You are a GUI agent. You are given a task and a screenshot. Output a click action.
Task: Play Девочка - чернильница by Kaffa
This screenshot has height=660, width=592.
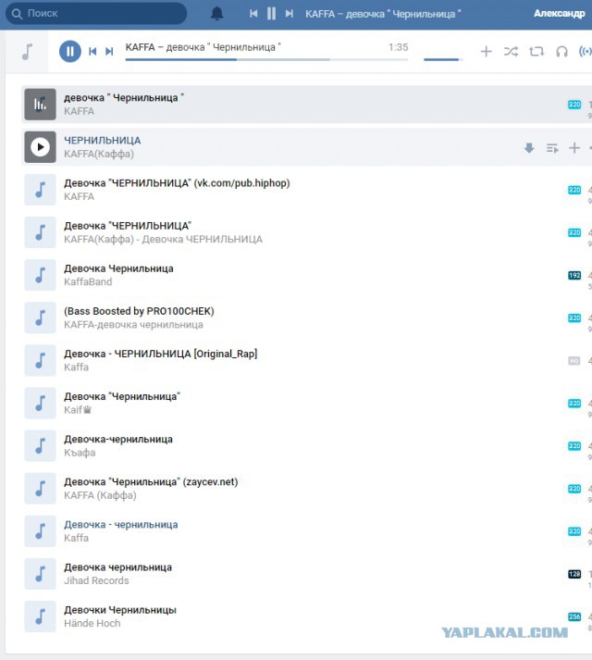[40, 531]
